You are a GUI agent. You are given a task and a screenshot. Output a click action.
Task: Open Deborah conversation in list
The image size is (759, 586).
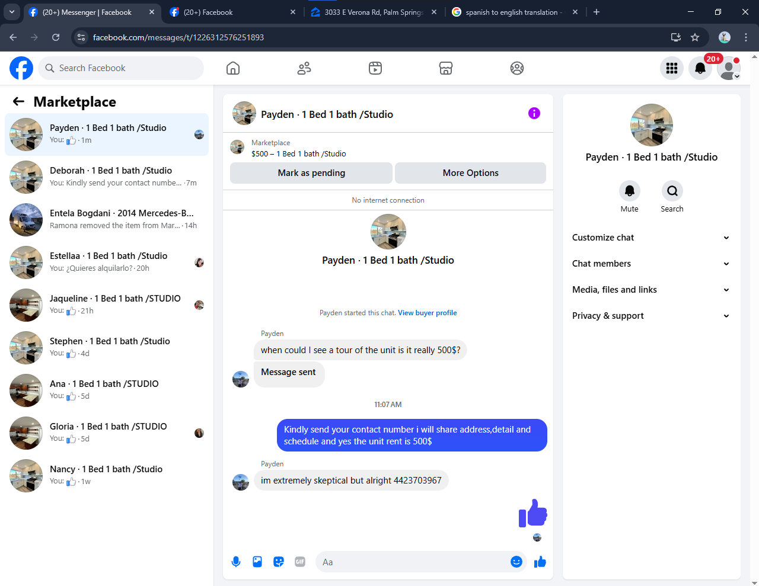107,177
